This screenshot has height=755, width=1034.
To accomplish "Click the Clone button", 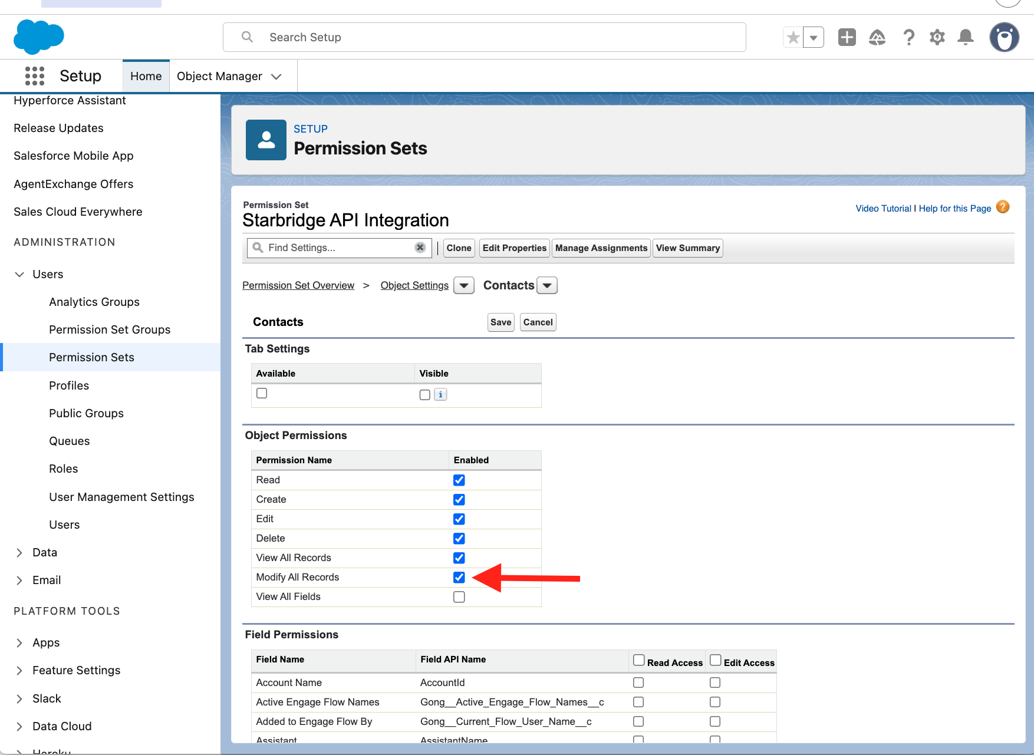I will [x=459, y=248].
